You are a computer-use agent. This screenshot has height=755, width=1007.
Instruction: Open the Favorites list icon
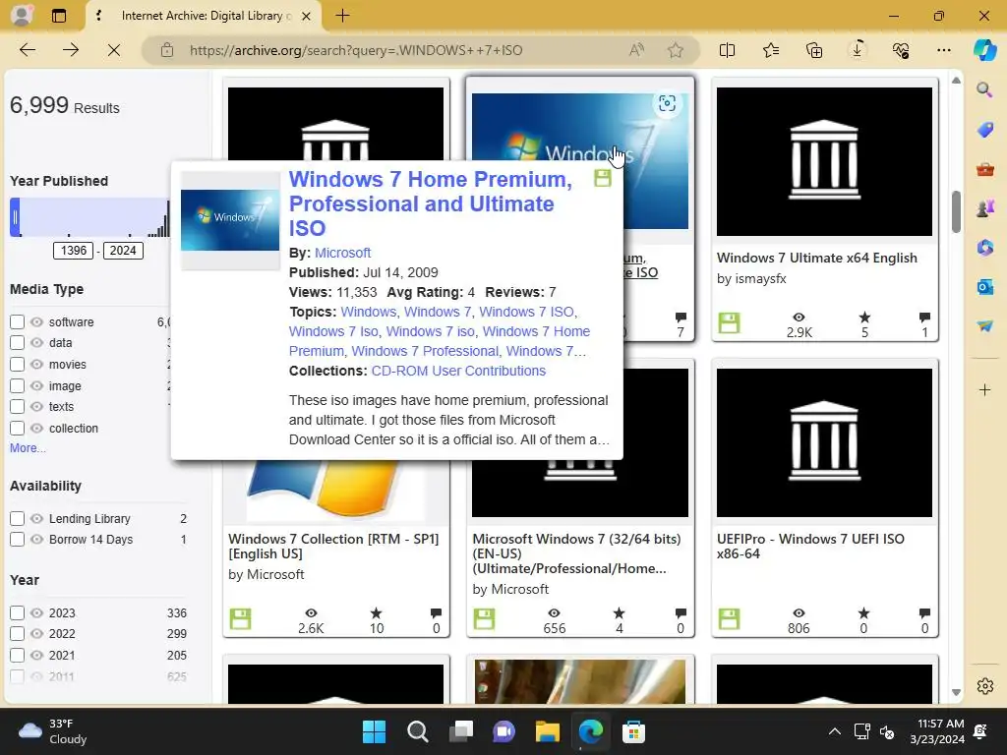coord(771,50)
